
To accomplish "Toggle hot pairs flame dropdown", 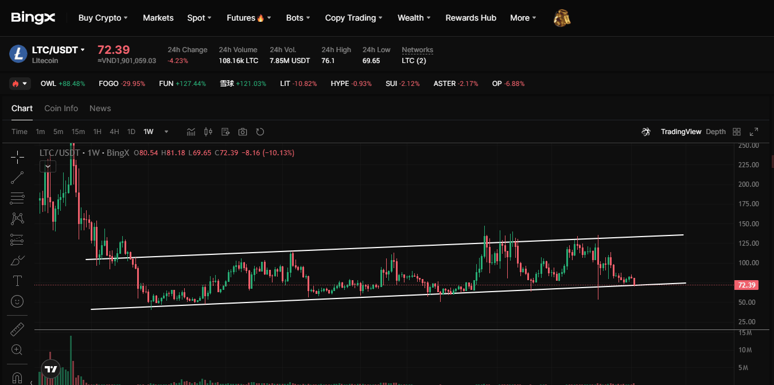I will coord(20,83).
